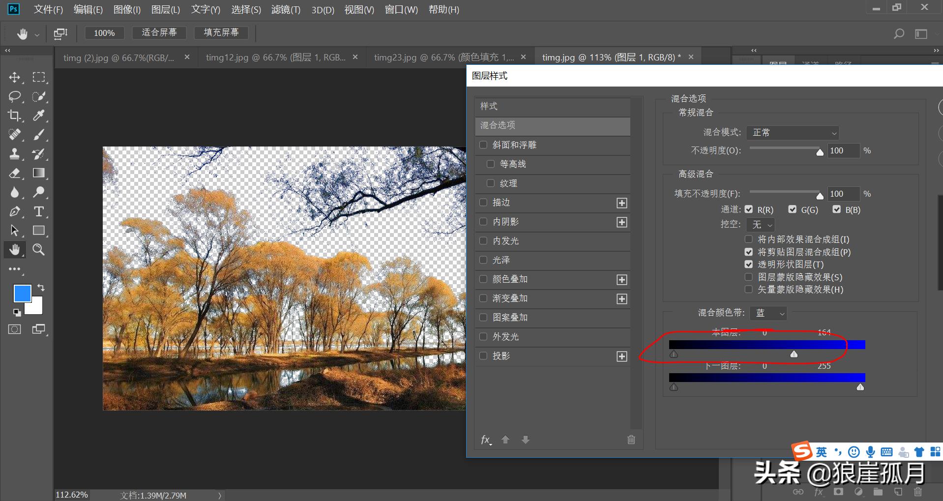Screen dimensions: 943x501
Task: Open the 混合颜色带 channel dropdown
Action: (x=768, y=313)
